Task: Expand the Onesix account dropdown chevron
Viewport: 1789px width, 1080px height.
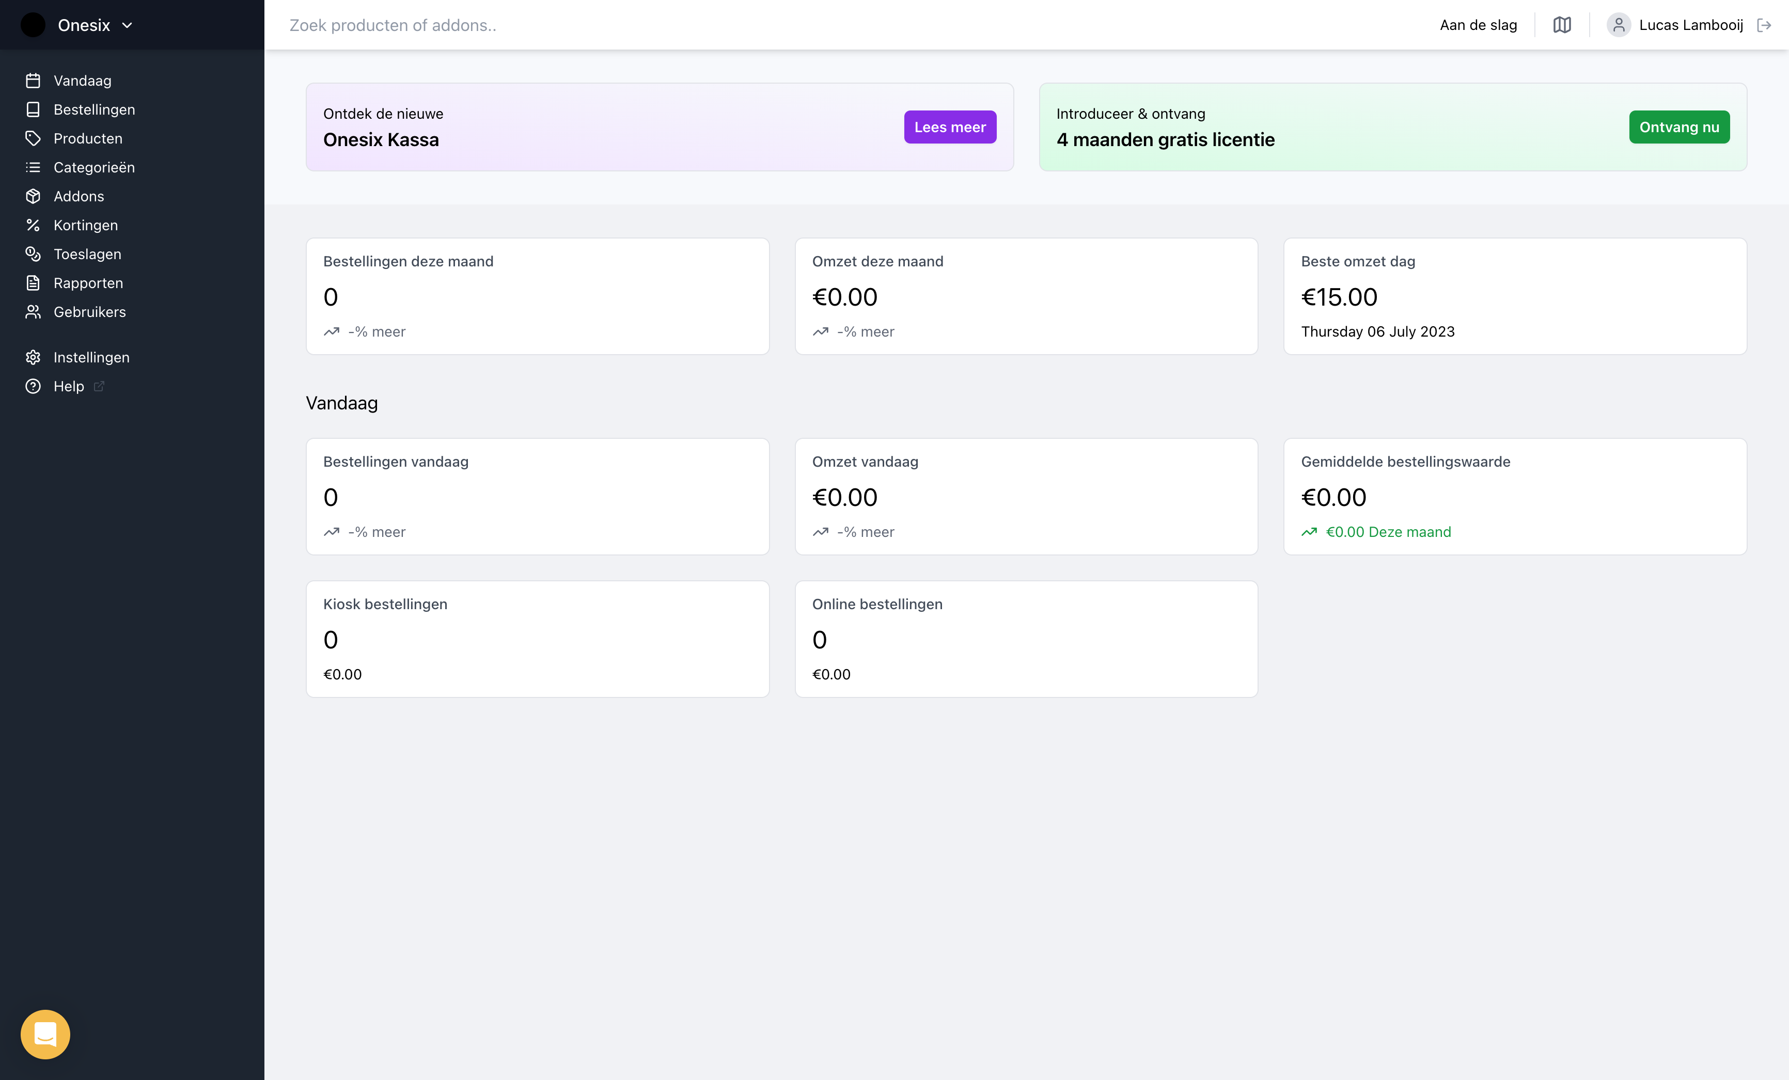Action: [x=127, y=25]
